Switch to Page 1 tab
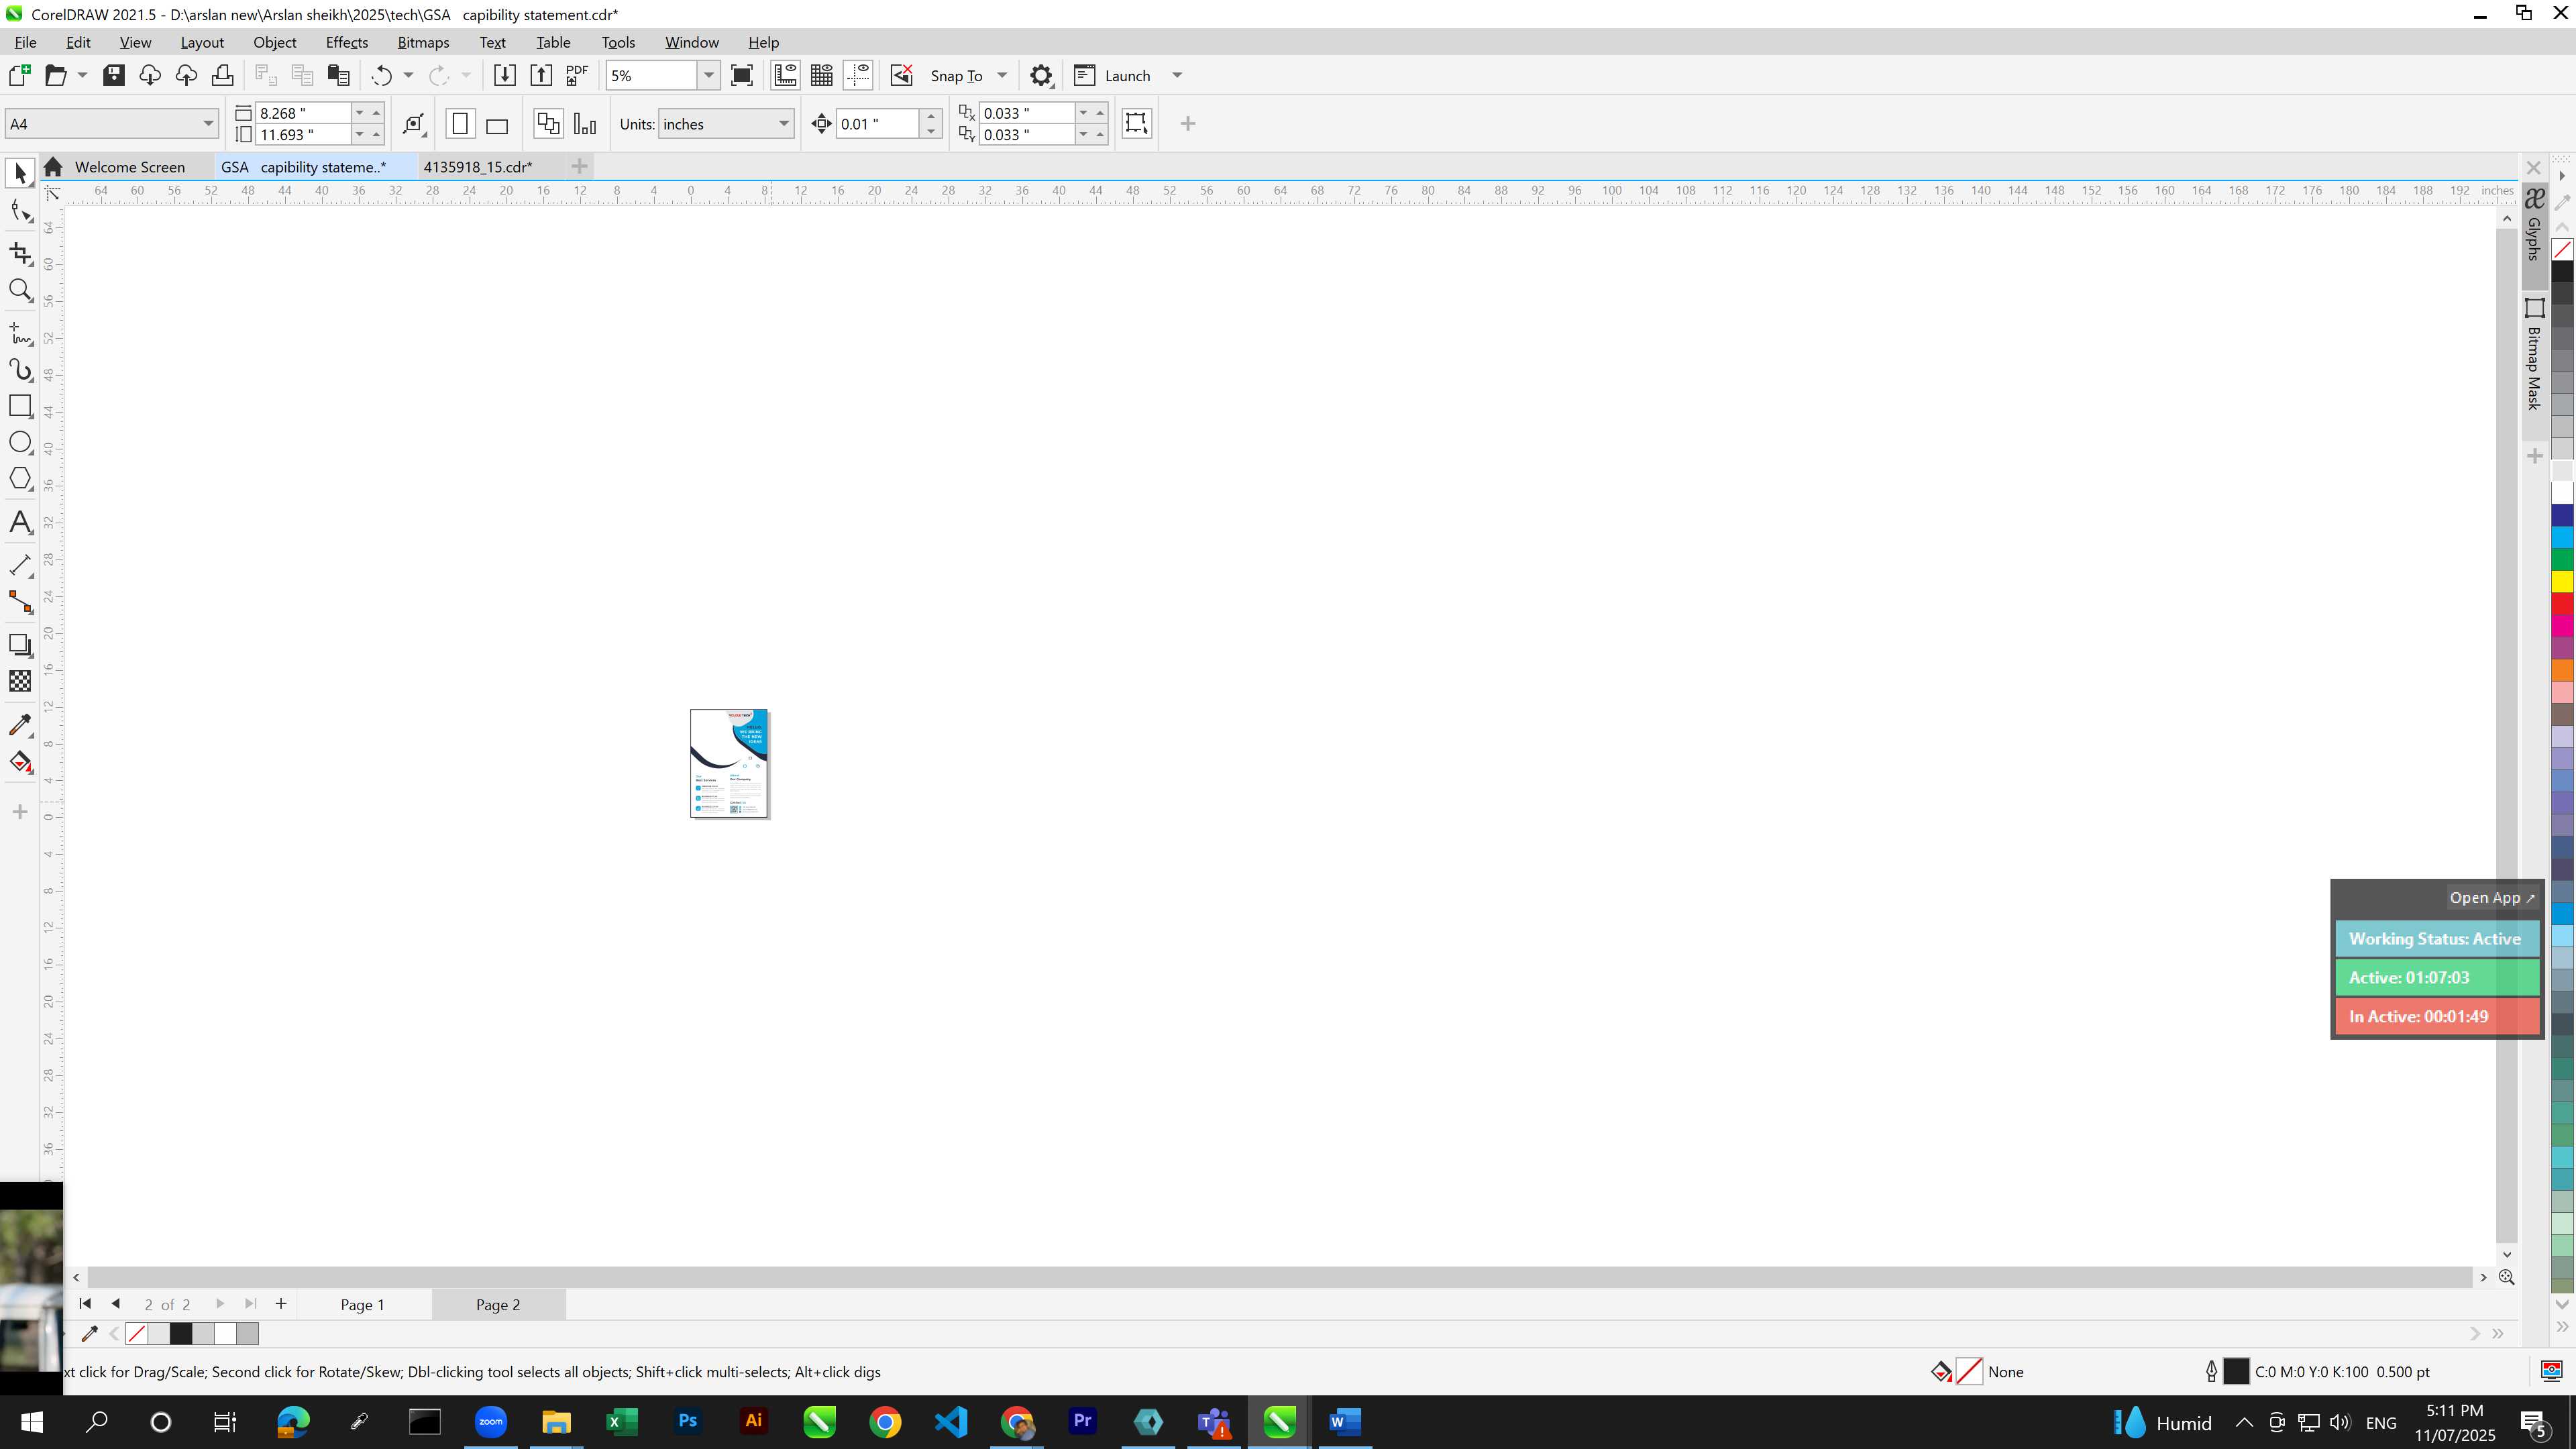The image size is (2576, 1449). (x=362, y=1304)
